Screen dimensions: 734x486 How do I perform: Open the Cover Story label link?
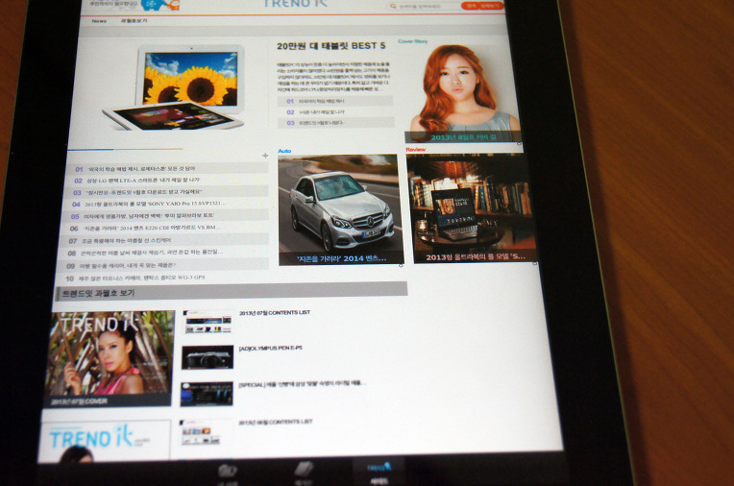(412, 41)
